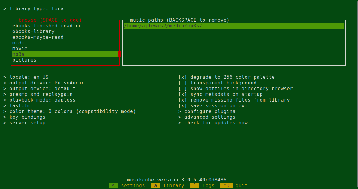Open the logs view shortcut

coord(202,186)
